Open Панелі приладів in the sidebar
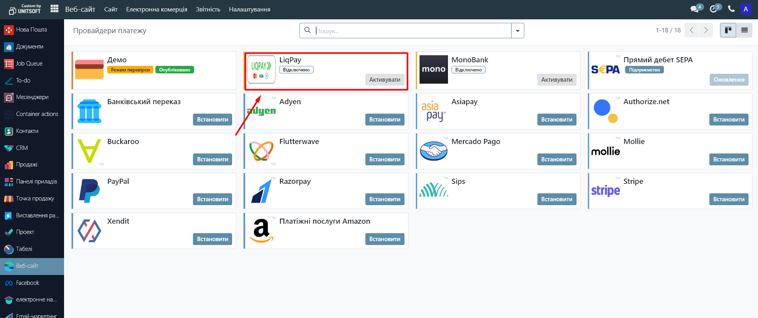The image size is (758, 318). point(32,181)
